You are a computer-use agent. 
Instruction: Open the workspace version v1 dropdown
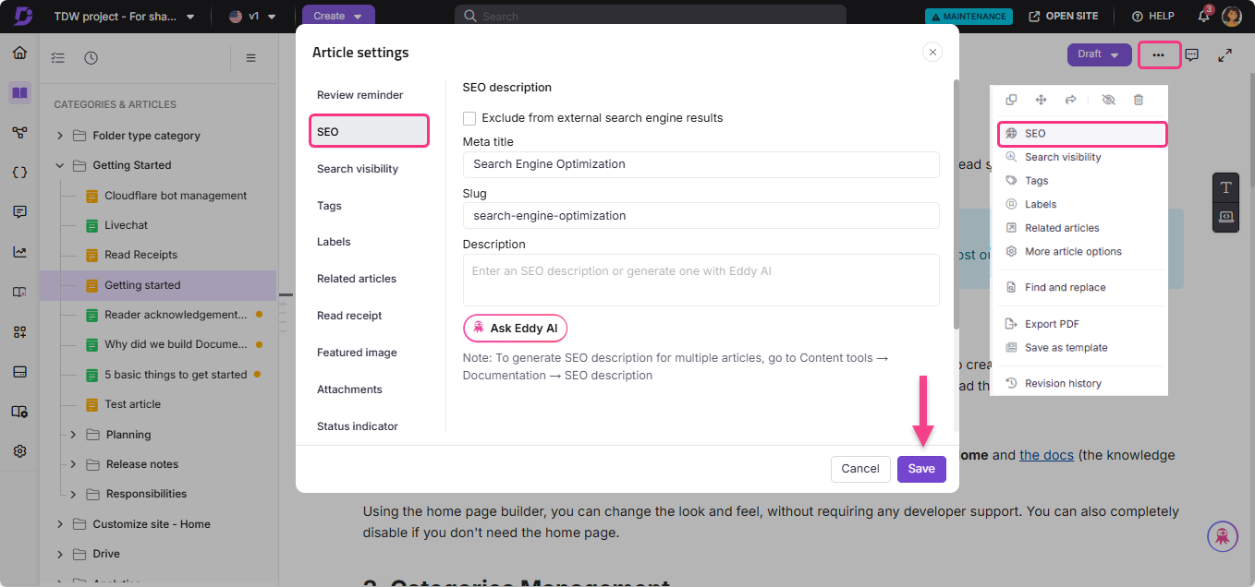click(251, 16)
